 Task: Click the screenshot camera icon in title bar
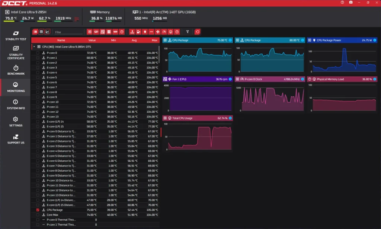point(350,3)
